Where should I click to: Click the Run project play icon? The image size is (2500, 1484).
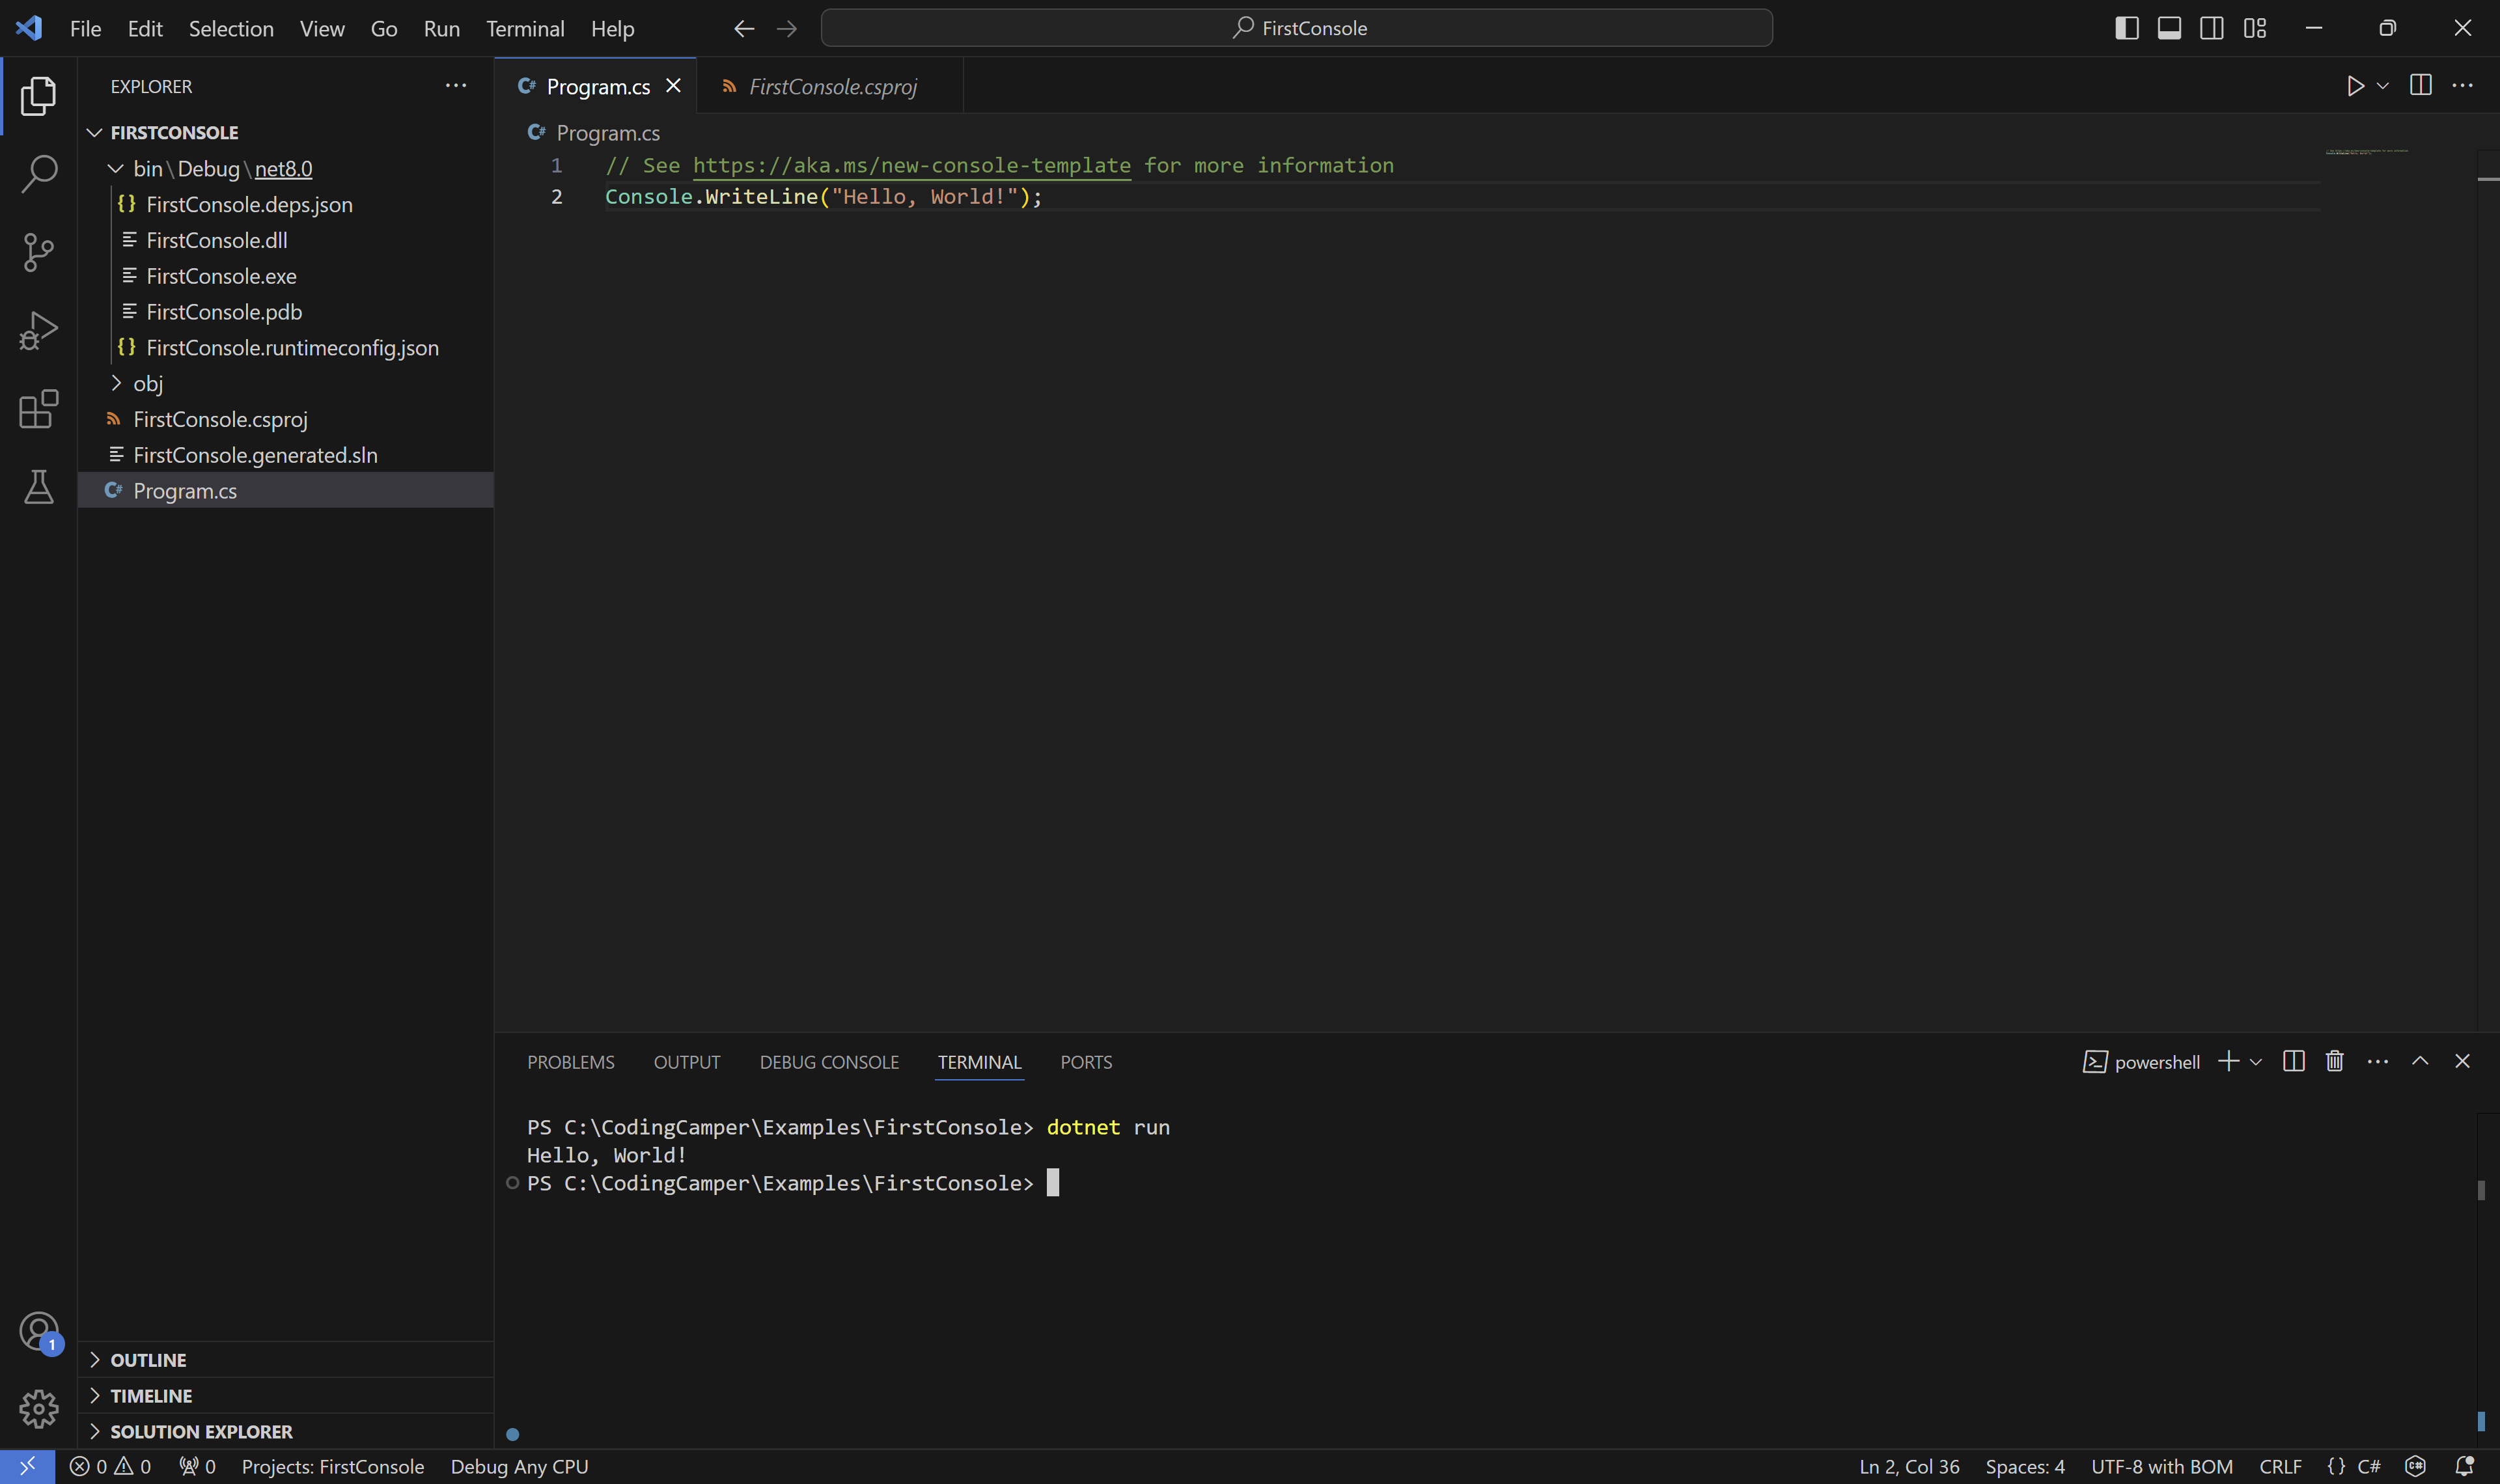[2355, 86]
